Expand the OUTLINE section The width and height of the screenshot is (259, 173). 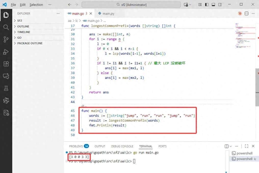(23, 26)
